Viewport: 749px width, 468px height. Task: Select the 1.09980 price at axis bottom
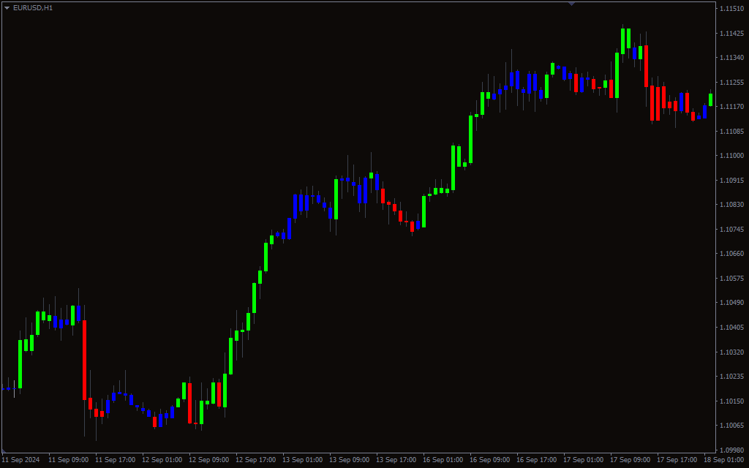point(731,450)
